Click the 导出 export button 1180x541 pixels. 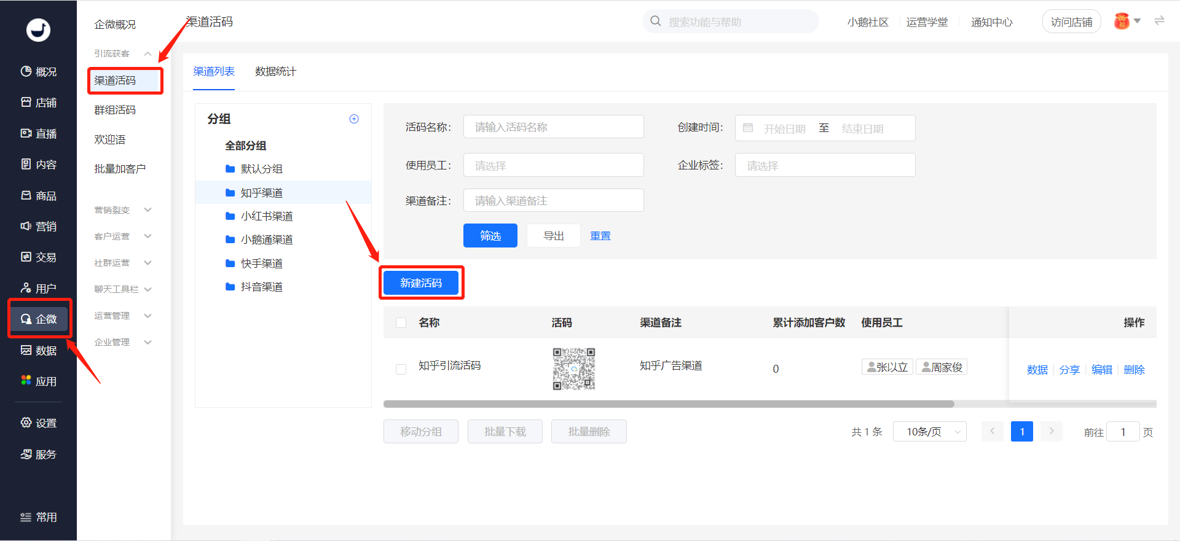click(553, 236)
